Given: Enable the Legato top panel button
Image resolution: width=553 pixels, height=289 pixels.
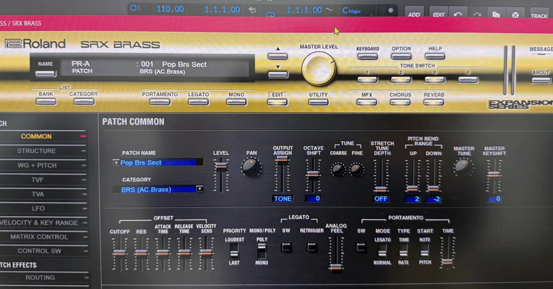Looking at the screenshot, I should point(198,102).
